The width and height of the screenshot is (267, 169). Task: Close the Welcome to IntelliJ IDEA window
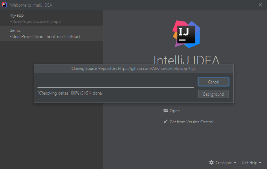tap(260, 5)
